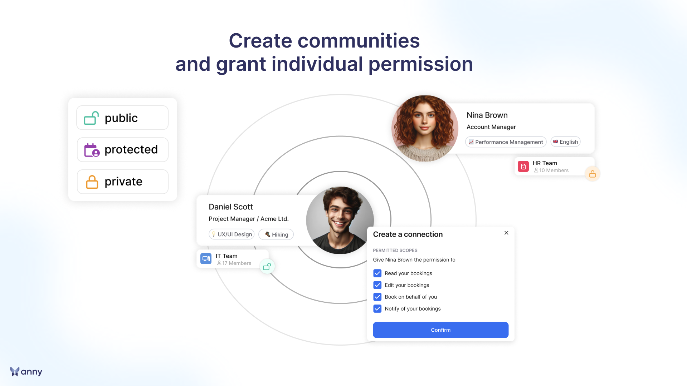Click the green unlocked padlock next to public
Viewport: 687px width, 386px height.
coord(91,118)
